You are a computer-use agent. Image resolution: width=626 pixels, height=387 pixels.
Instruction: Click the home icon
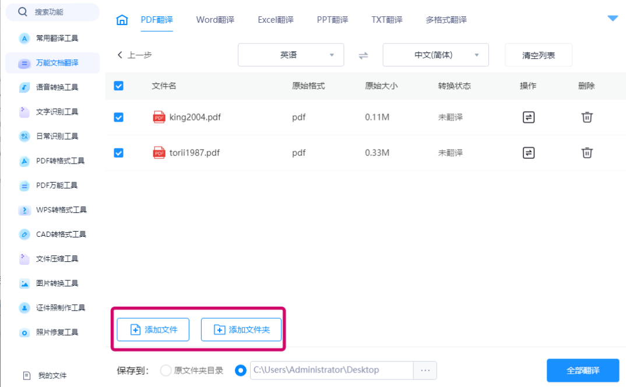click(x=122, y=20)
